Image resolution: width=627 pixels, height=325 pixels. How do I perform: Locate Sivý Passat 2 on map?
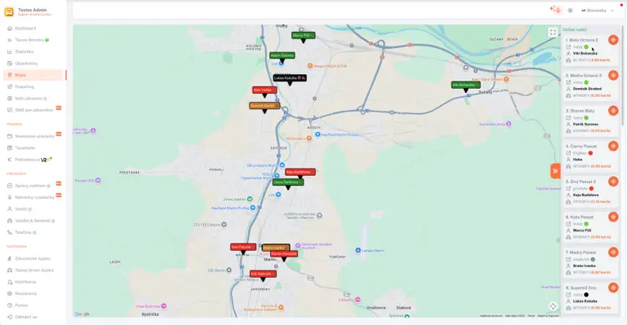click(x=613, y=182)
